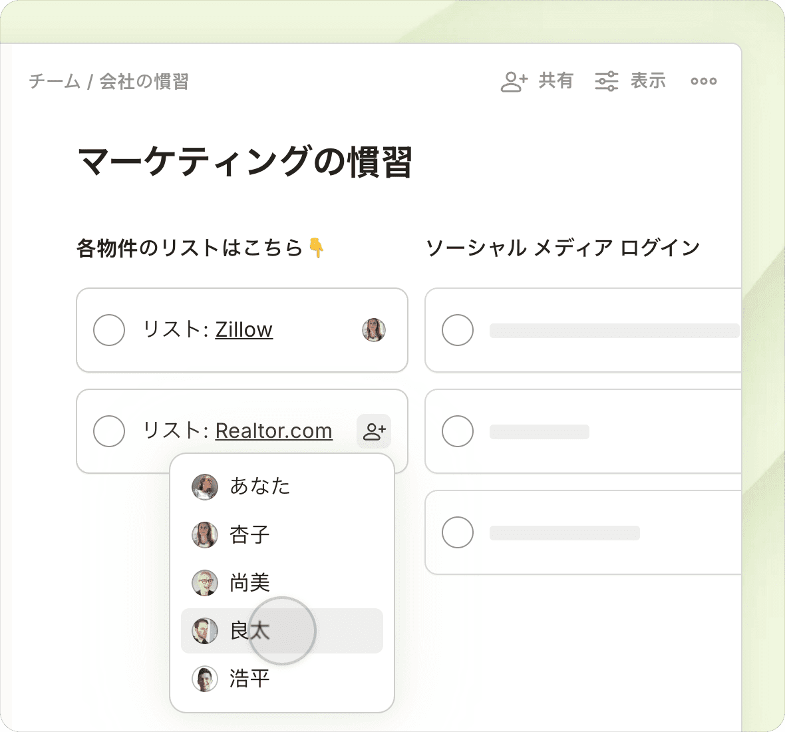Select 良太 from the assignee dropdown

(250, 631)
